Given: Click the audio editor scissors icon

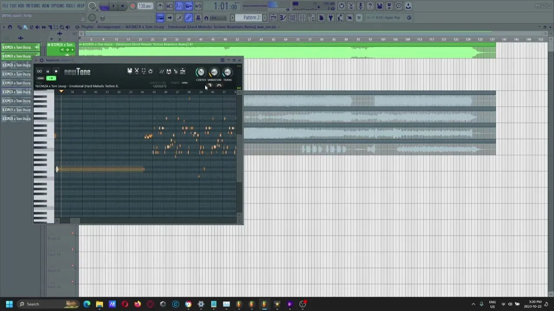Looking at the screenshot, I should coord(351,6).
